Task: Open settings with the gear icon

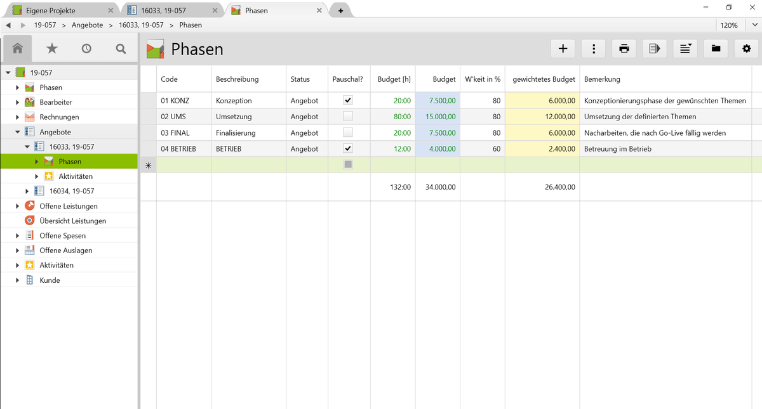Action: click(747, 49)
